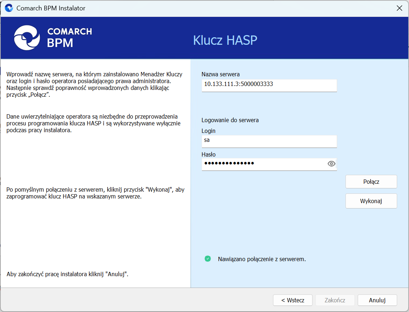
Task: Click the Hasło label
Action: coord(208,154)
